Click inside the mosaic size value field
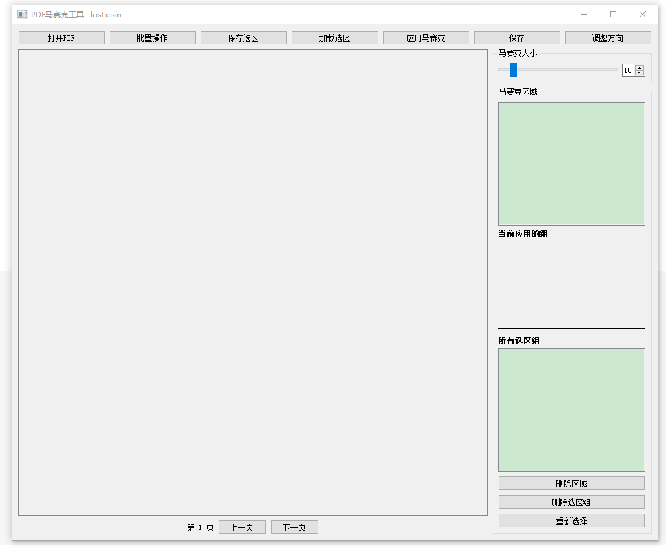Viewport: 666px width, 548px height. (627, 70)
